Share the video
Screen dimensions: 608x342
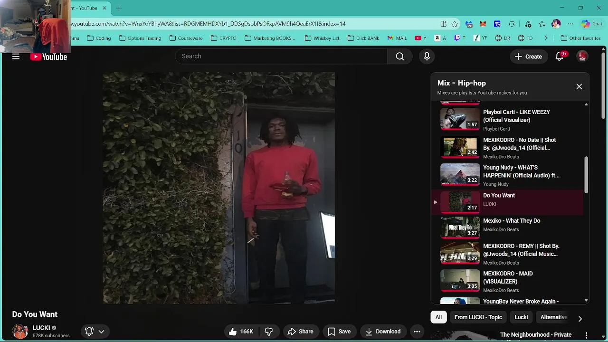click(x=300, y=332)
